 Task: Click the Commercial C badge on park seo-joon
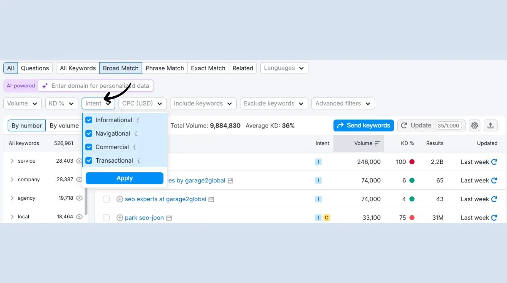coord(327,218)
